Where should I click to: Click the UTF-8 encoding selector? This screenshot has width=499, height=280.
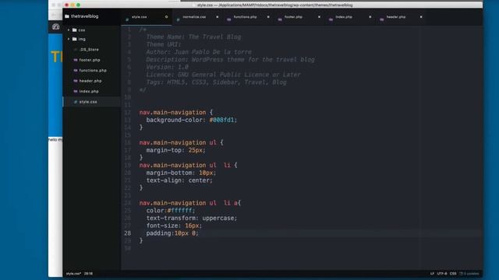point(442,273)
